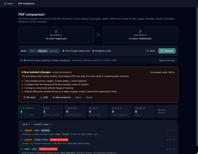Open the Pages tab

[x=52, y=111]
